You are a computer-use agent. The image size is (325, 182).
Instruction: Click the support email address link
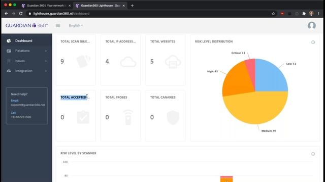(x=28, y=105)
